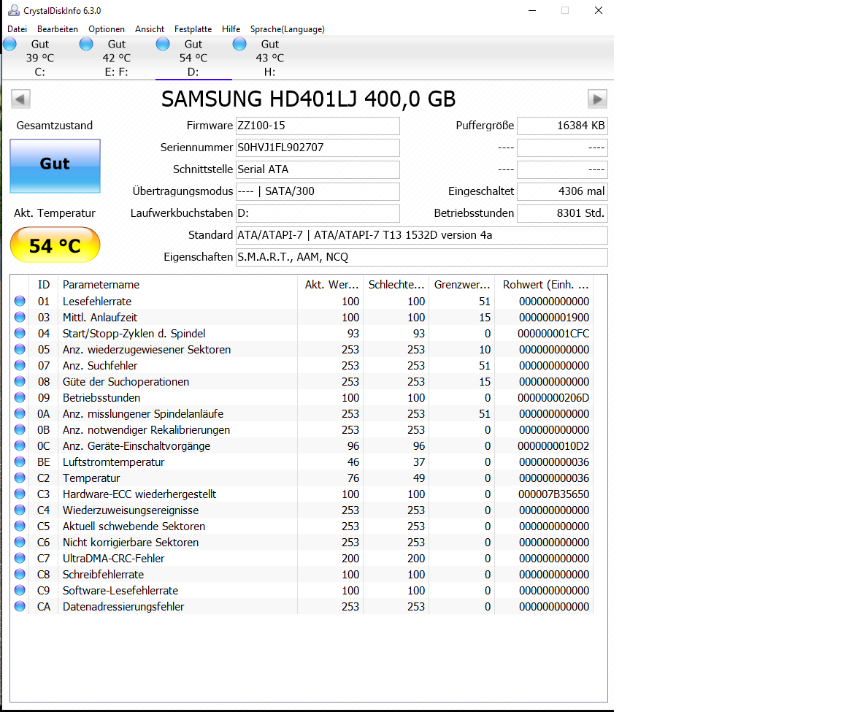This screenshot has height=712, width=841.
Task: Click status orb for Schreibfehlerrate row
Action: point(20,574)
